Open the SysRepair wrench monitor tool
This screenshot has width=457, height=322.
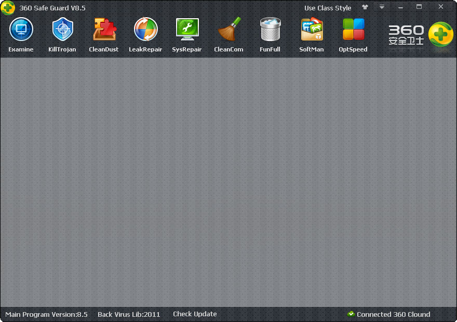[187, 35]
